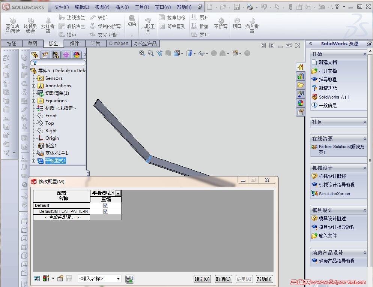The image size is (373, 287).
Task: Click the 切口 rip tool icon
Action: click(x=237, y=23)
